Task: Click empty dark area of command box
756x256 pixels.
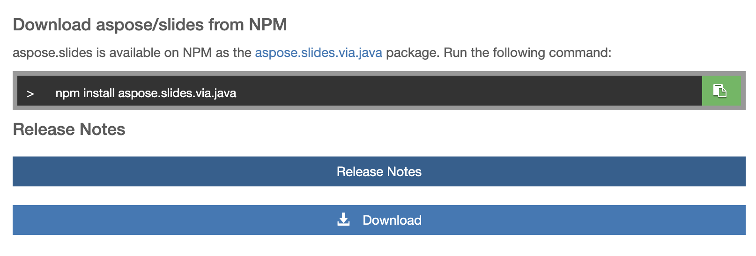Action: (x=468, y=91)
